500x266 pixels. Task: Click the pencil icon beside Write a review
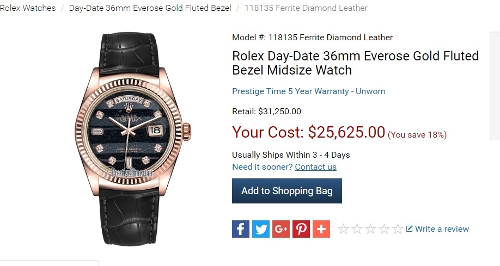(x=410, y=228)
